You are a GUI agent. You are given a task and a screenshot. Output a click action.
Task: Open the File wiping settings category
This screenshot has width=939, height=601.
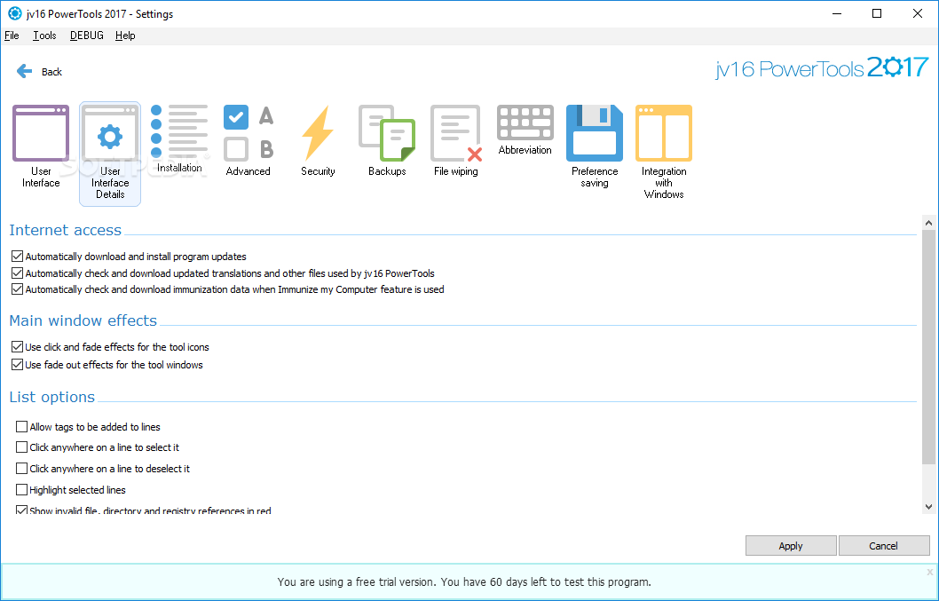(455, 140)
